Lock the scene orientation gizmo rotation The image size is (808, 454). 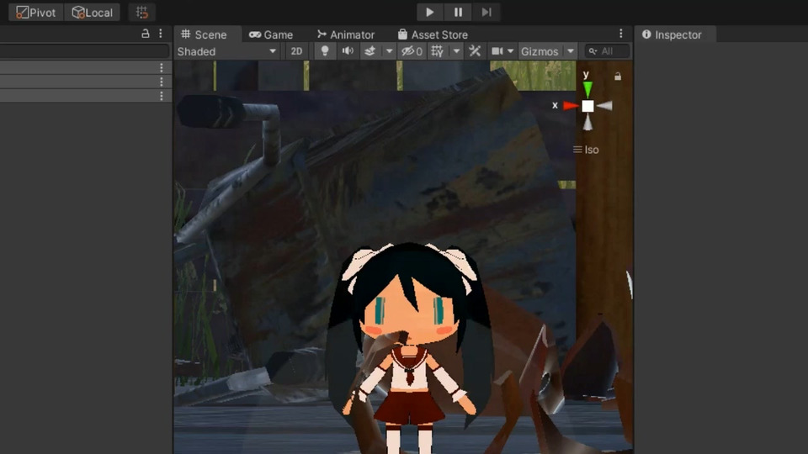coord(617,77)
